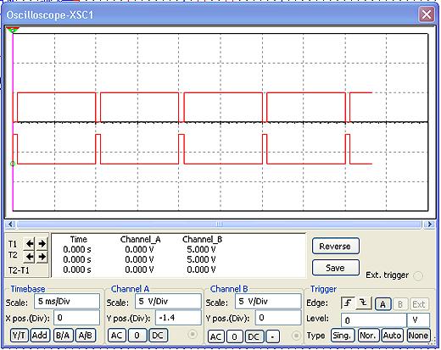Click Channel B Y pos. field

click(278, 318)
